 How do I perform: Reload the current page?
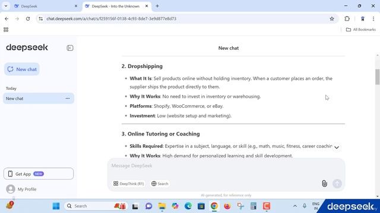tap(28, 18)
